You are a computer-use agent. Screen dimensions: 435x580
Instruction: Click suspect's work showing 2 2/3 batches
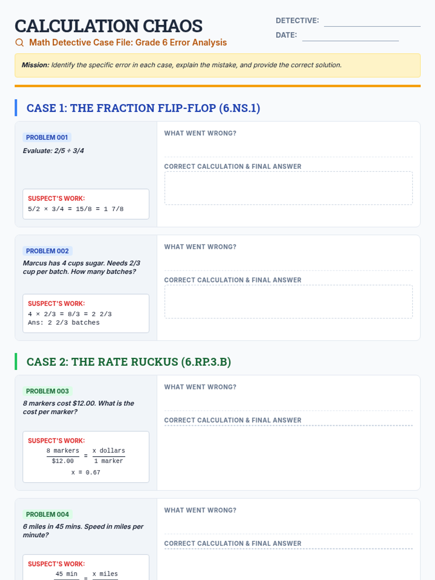point(86,313)
